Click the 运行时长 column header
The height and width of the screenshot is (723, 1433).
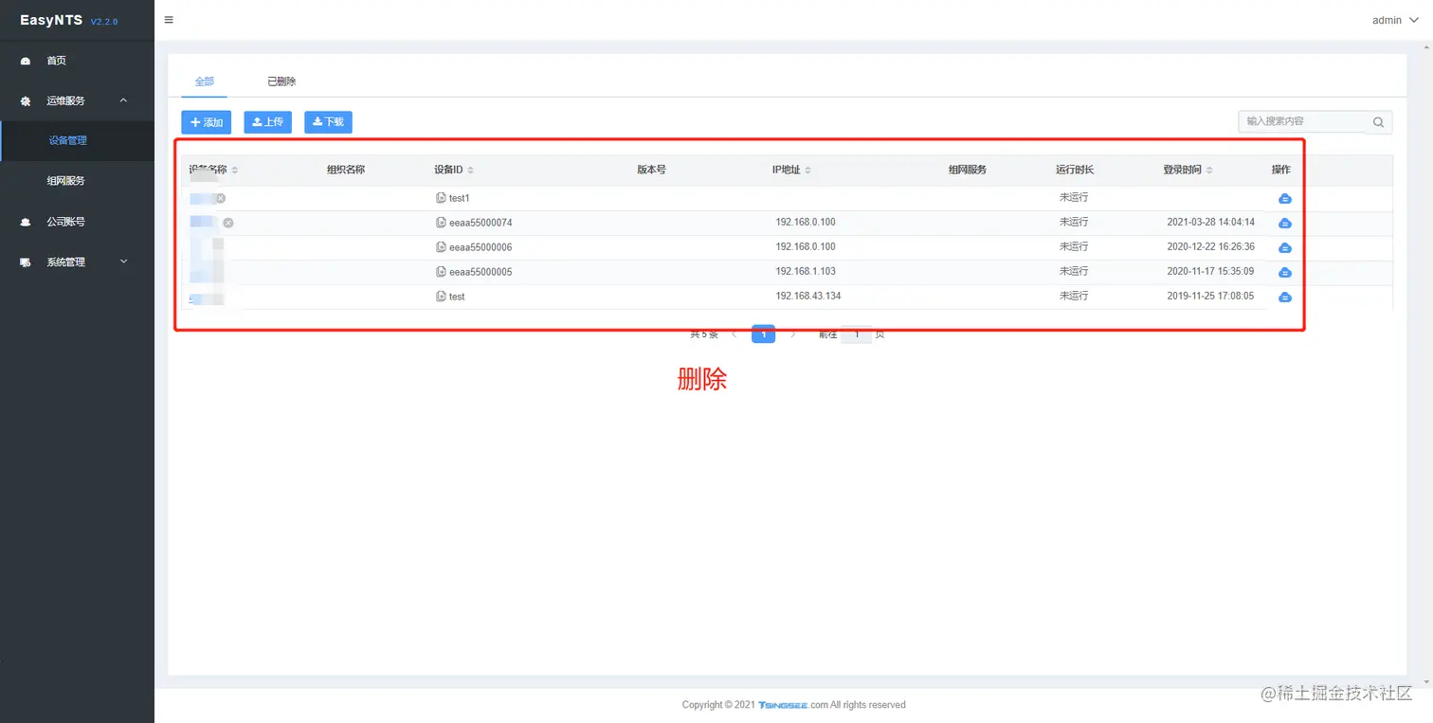point(1075,170)
